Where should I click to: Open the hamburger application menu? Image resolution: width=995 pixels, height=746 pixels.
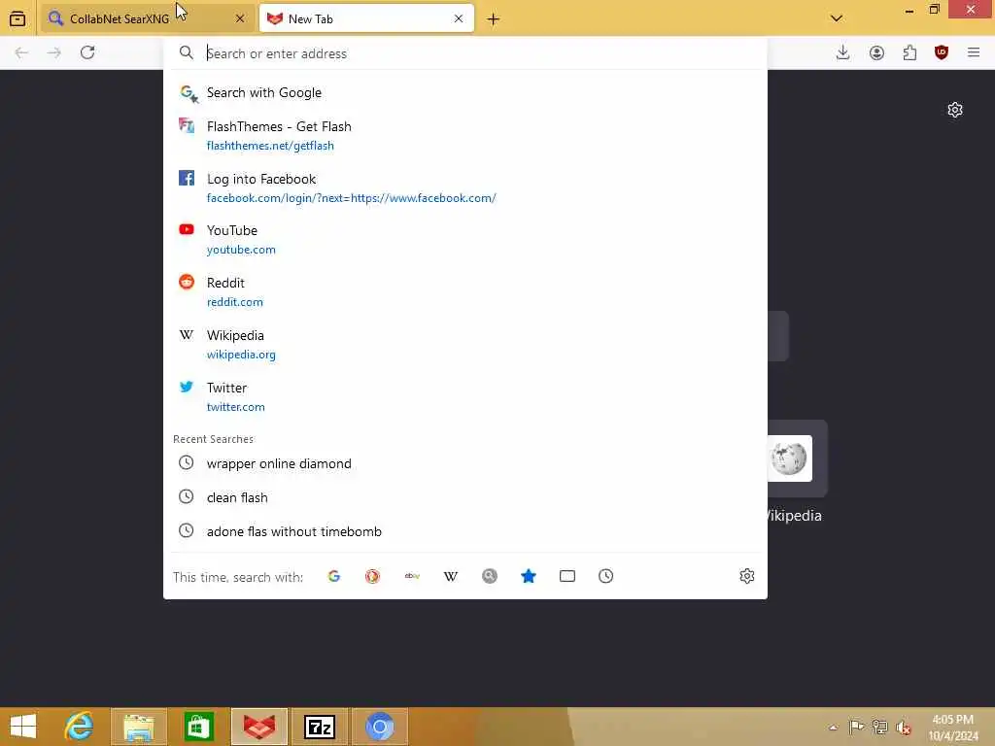(x=974, y=52)
